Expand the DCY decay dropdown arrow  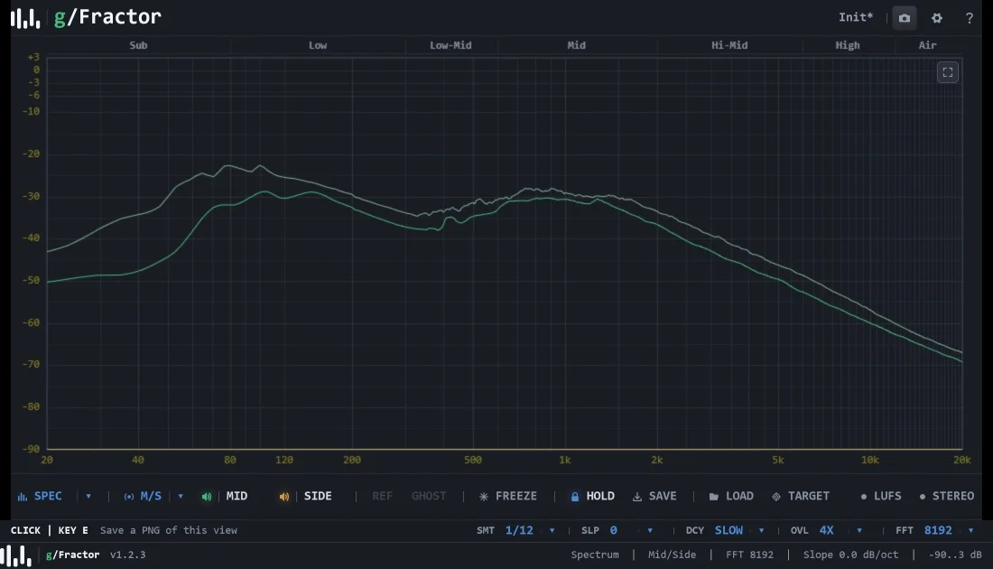[761, 530]
